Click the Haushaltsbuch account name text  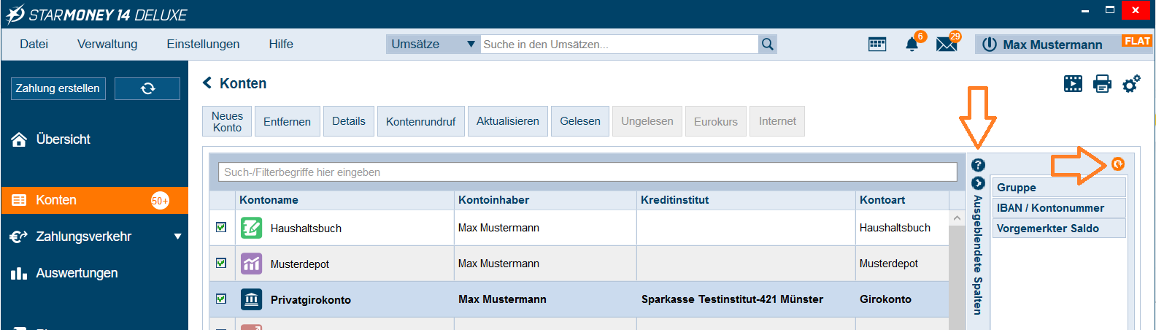[306, 229]
